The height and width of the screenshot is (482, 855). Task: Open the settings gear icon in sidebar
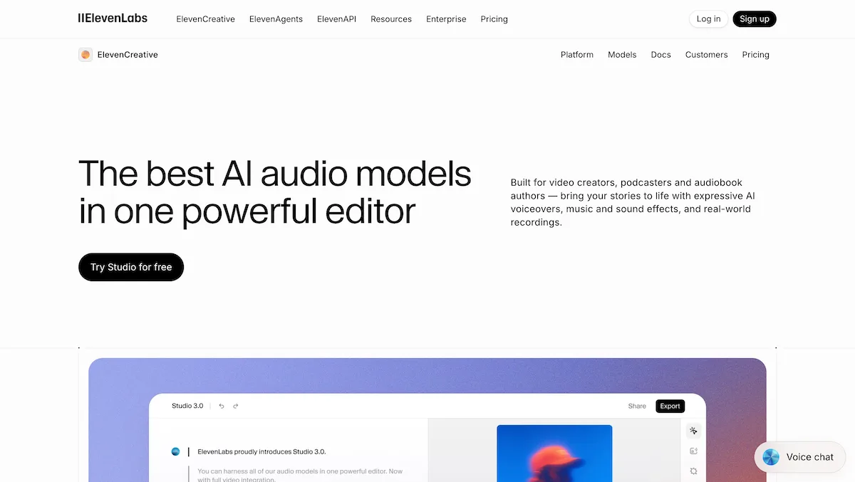693,471
